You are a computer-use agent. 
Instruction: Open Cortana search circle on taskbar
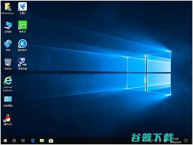[14, 141]
